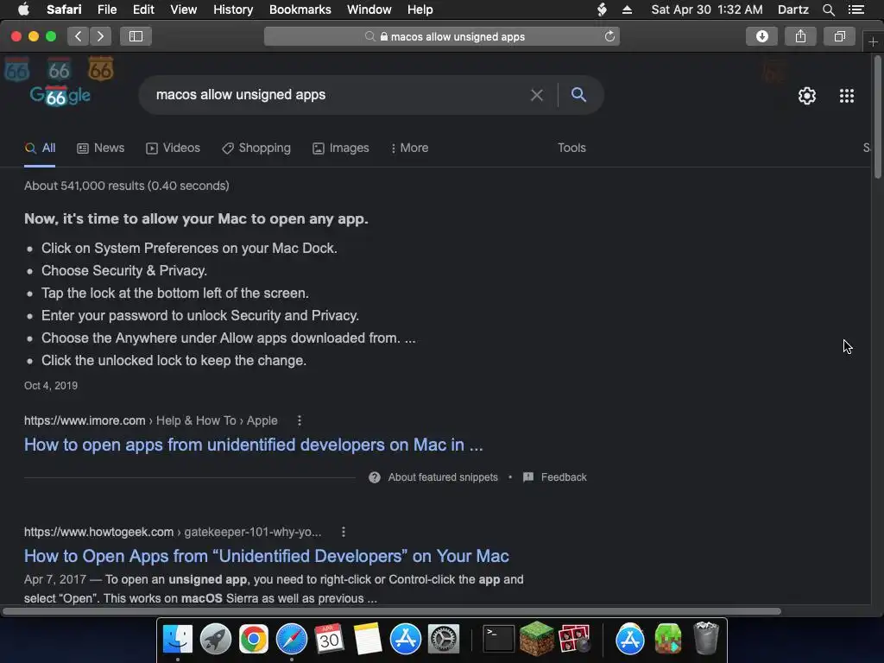Open the Bookmarks menu

click(x=300, y=9)
